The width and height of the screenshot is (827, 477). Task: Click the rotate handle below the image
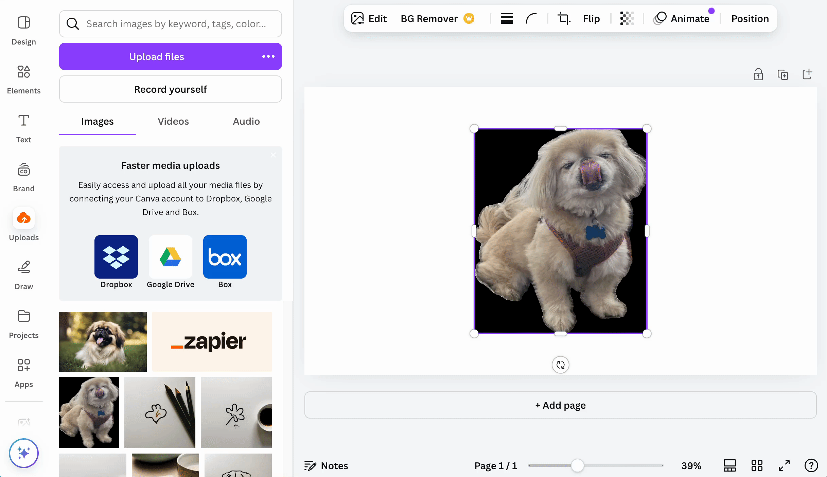560,365
